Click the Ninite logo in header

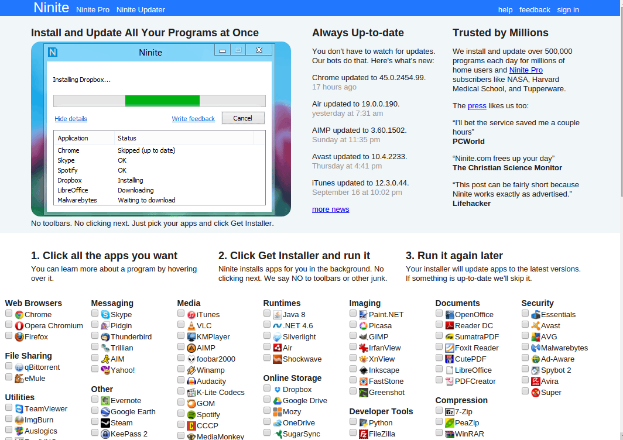pos(52,8)
